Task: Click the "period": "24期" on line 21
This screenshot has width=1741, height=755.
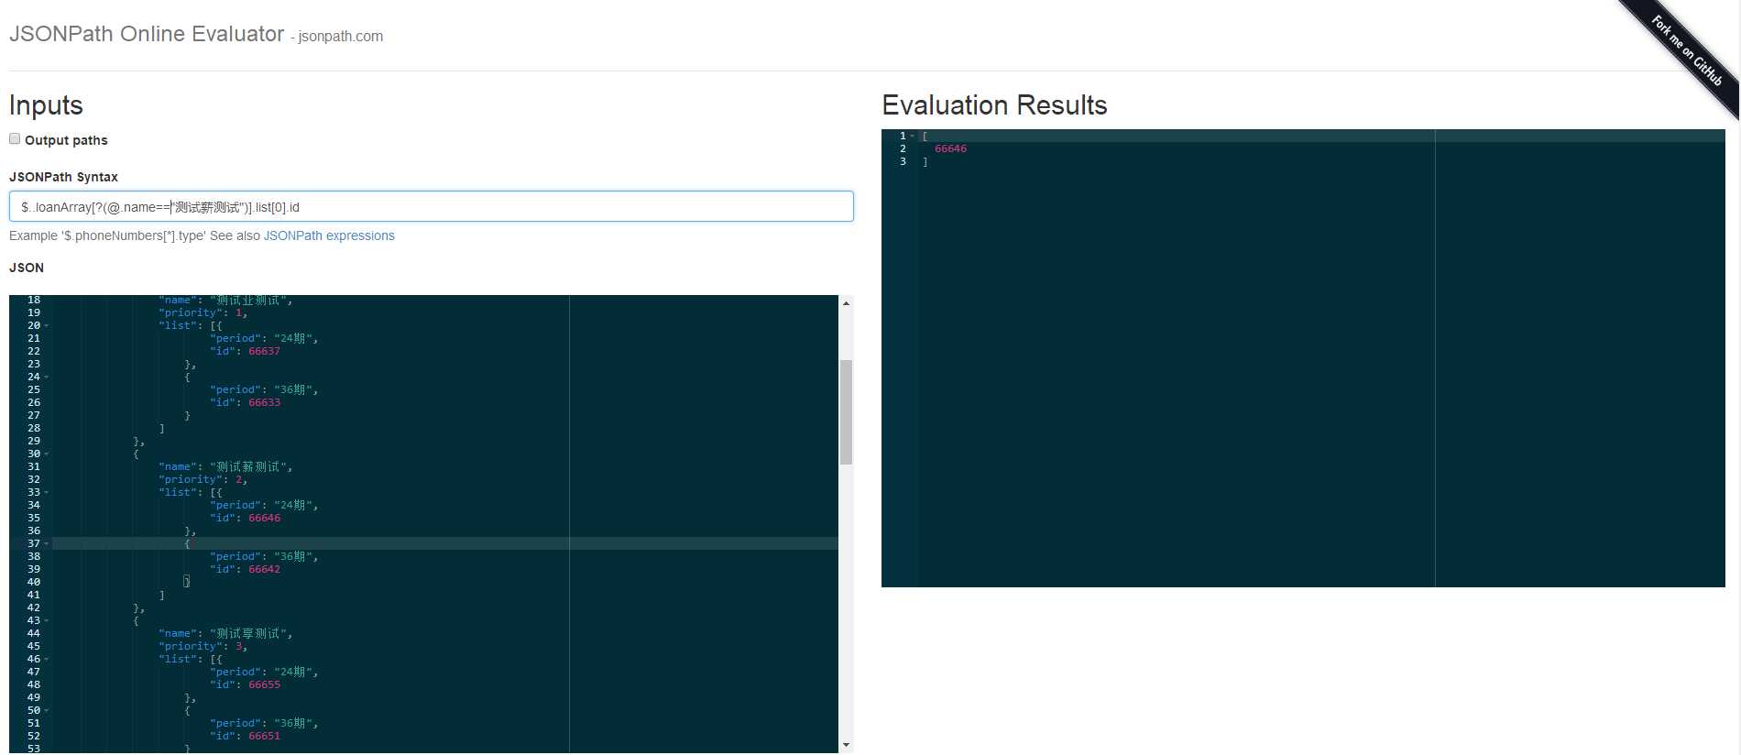Action: point(264,339)
